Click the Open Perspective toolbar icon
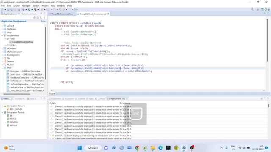This screenshot has width=271, height=152. 258,10
